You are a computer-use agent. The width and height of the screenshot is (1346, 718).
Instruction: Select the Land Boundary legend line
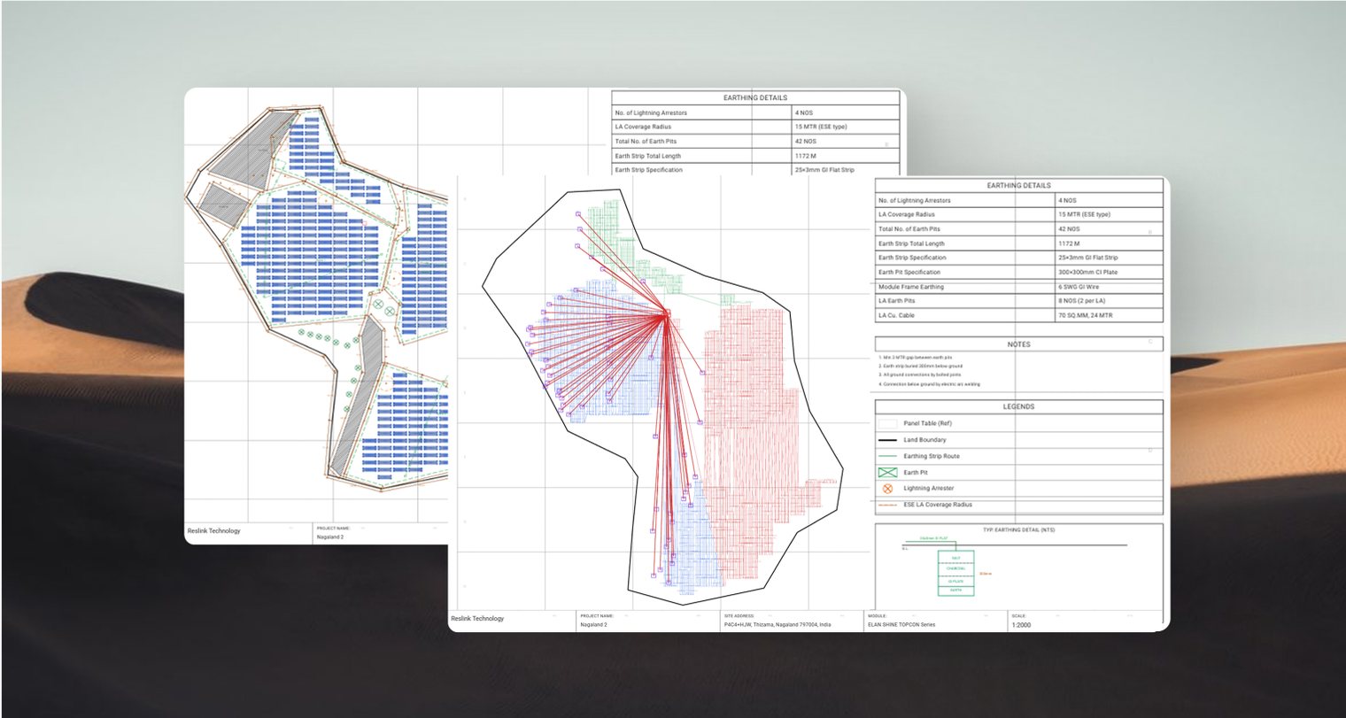pyautogui.click(x=887, y=440)
